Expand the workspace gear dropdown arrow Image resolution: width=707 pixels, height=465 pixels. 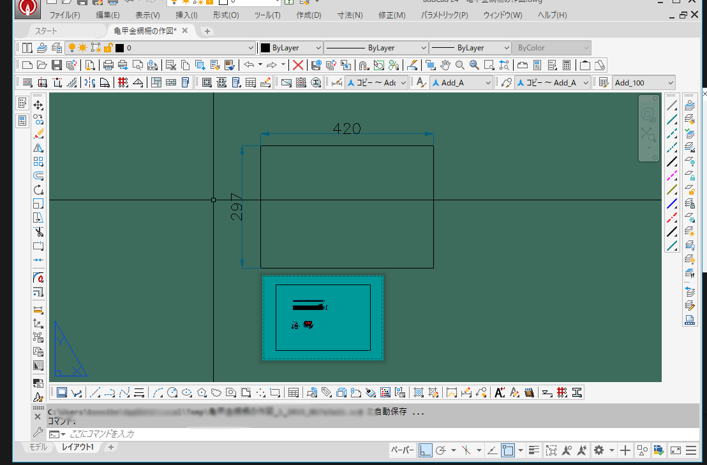click(x=611, y=450)
